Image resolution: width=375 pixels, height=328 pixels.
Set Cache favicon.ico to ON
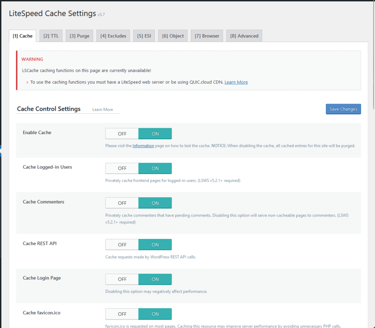click(155, 314)
